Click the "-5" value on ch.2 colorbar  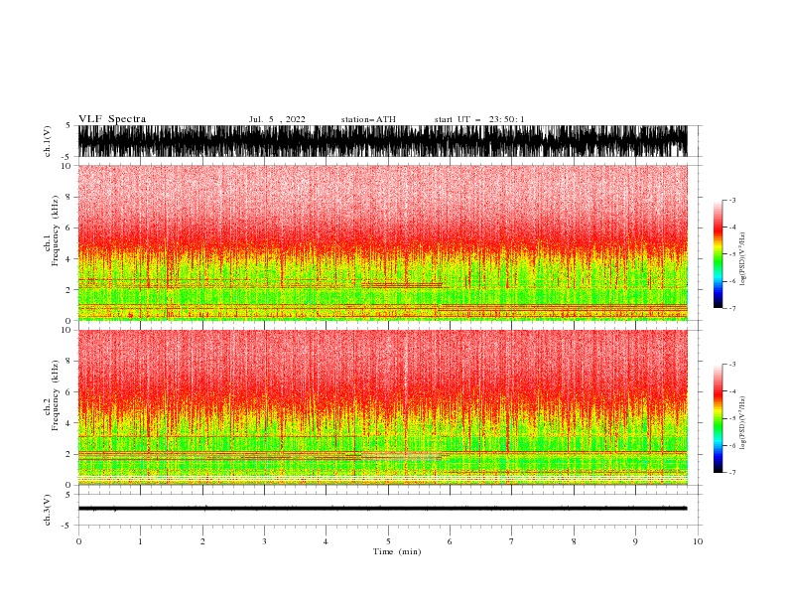731,418
